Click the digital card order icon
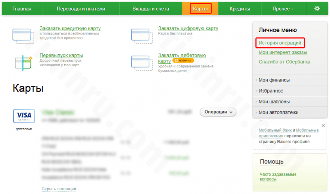The width and height of the screenshot is (330, 194). [141, 36]
